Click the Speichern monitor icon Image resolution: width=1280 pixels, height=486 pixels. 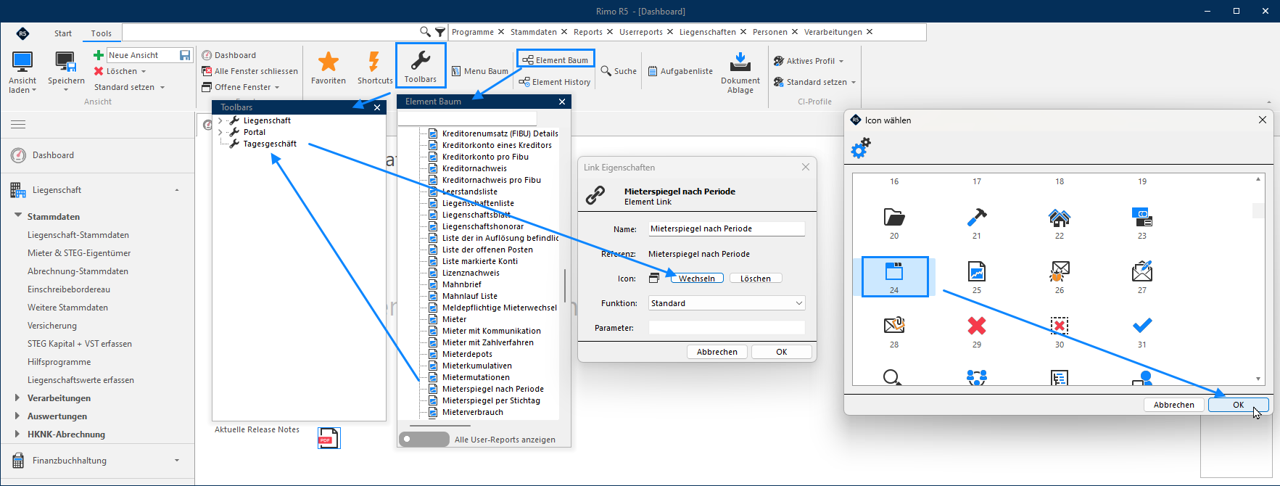click(x=65, y=62)
